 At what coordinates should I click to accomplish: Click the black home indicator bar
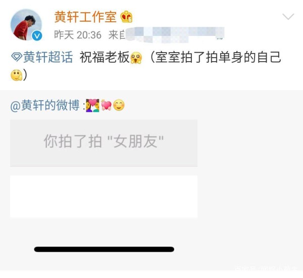click(x=104, y=249)
